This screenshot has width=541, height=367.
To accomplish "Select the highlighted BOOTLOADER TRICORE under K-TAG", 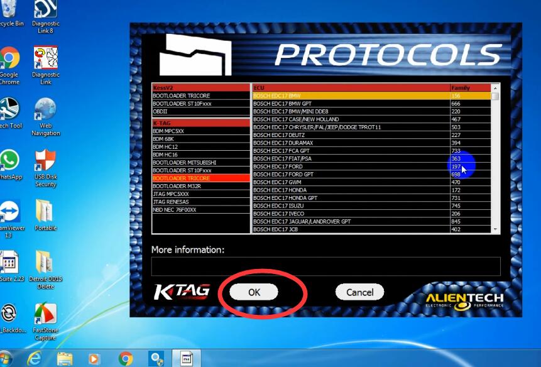I will [x=201, y=178].
